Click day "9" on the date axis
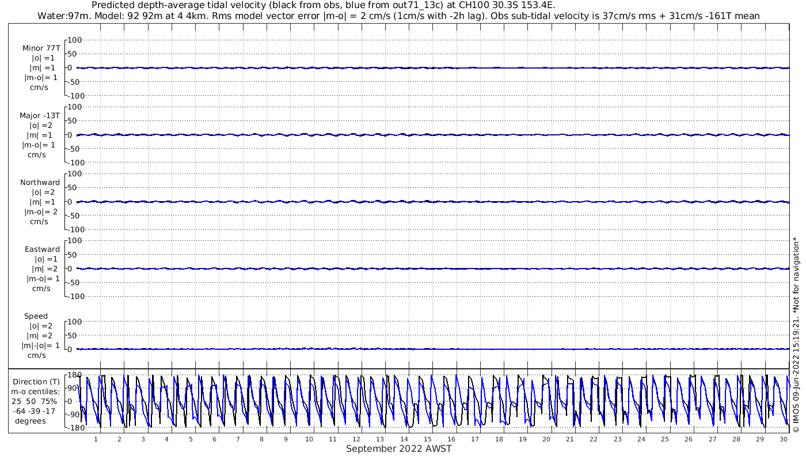The image size is (806, 461). pyautogui.click(x=286, y=439)
